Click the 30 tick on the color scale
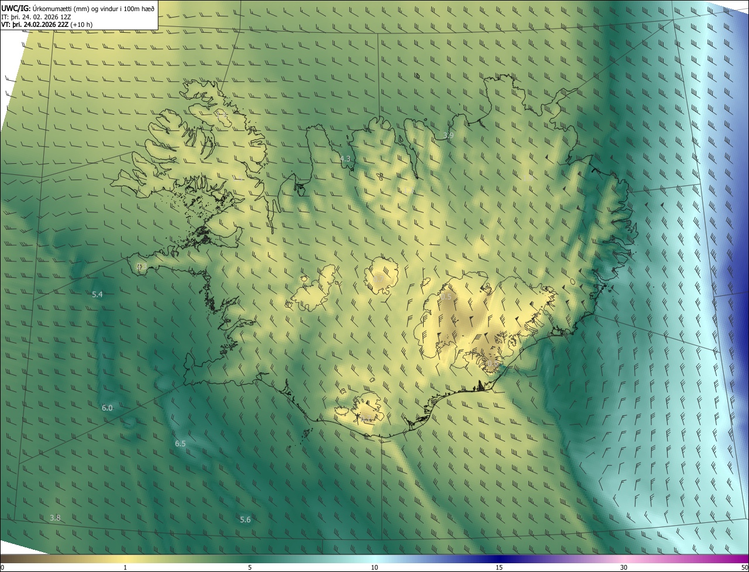Screen dimensions: 749x572 (x=624, y=567)
